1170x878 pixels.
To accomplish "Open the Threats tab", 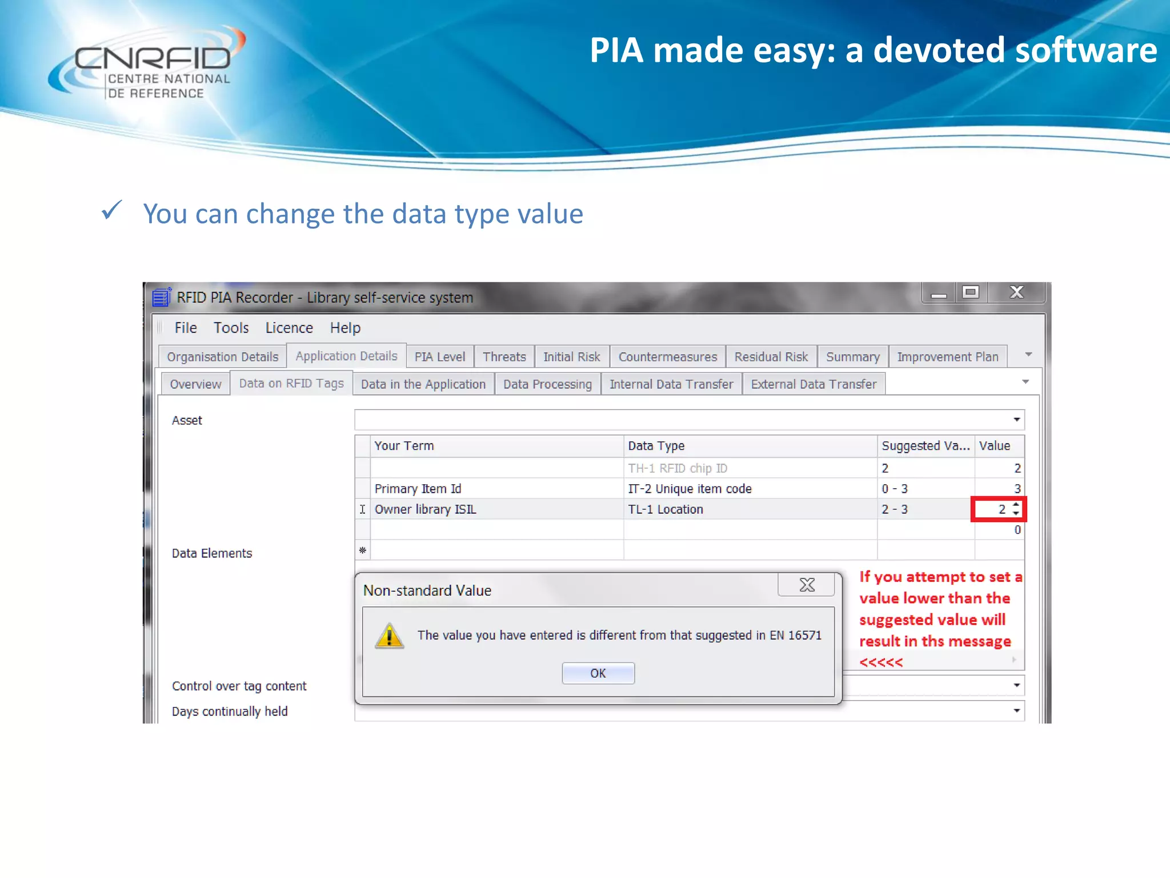I will (x=504, y=357).
